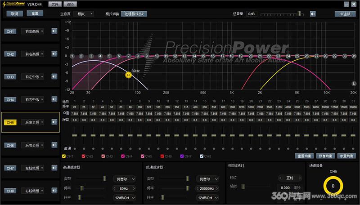This screenshot has width=360, height=205.
Task: Toggle CH6 curve visibility checkbox
Action: [162, 156]
